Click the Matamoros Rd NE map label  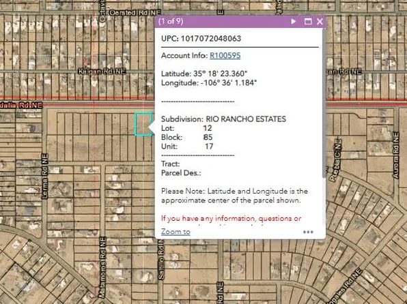102,267
